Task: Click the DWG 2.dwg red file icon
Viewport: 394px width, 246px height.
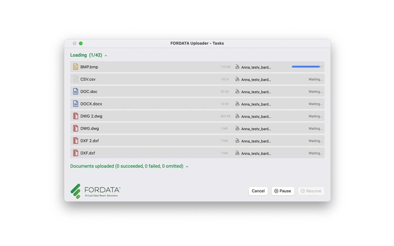Action: pyautogui.click(x=75, y=116)
